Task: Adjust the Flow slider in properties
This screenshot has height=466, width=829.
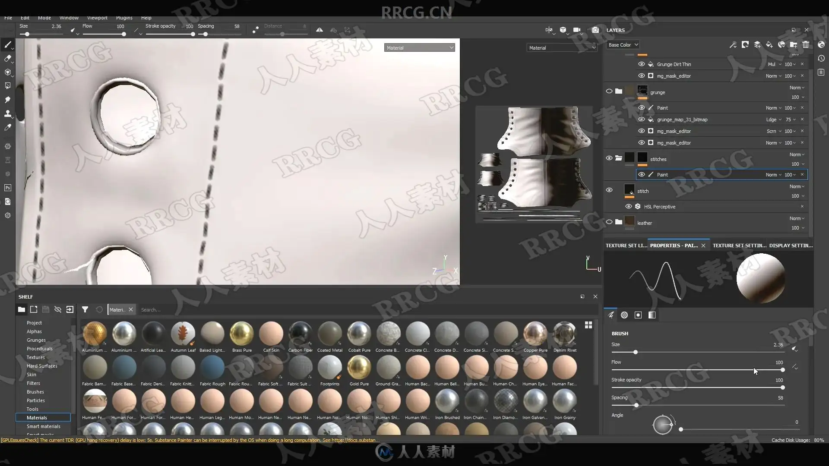Action: [x=698, y=370]
